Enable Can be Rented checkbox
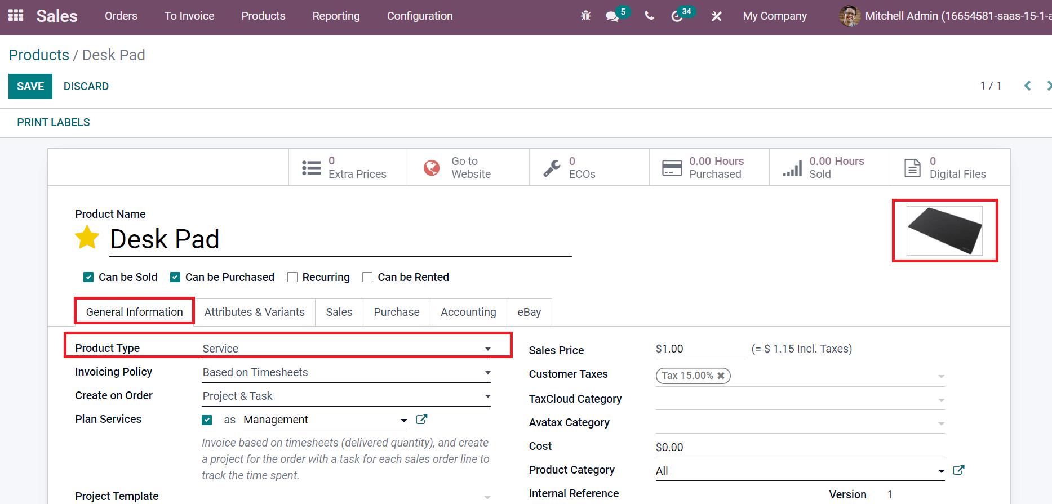This screenshot has width=1052, height=504. pyautogui.click(x=367, y=277)
